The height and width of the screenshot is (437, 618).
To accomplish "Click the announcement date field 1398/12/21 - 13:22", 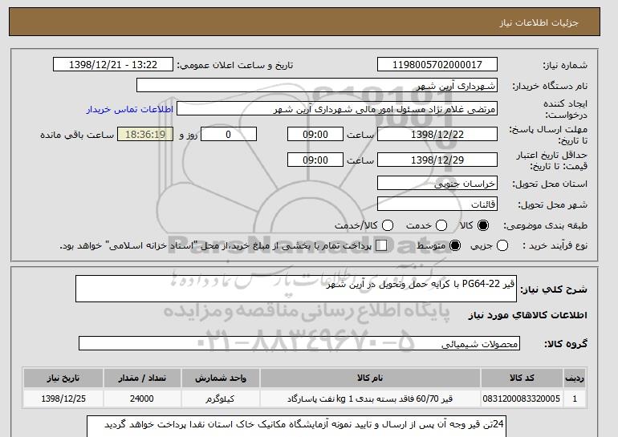I will 113,65.
